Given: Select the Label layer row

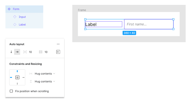Looking at the screenshot, I should 24,25.
